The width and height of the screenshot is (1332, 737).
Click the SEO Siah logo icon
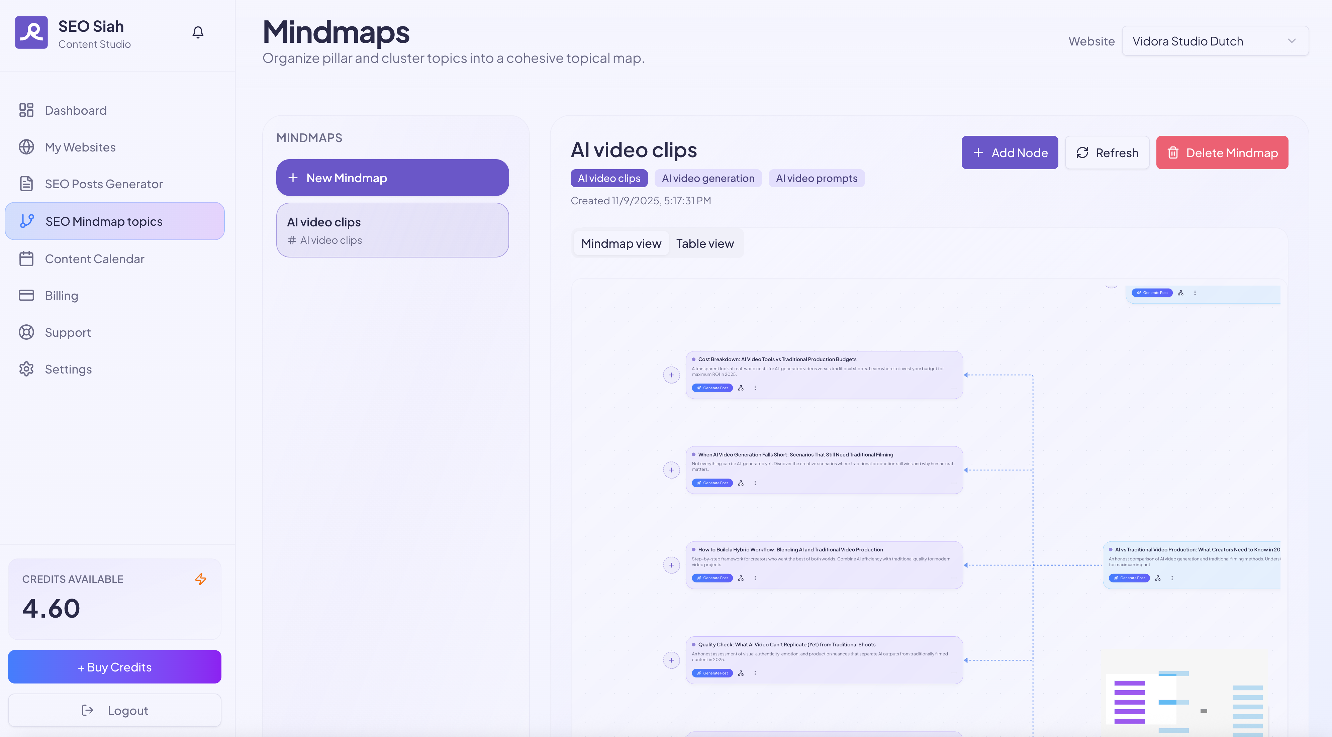31,32
